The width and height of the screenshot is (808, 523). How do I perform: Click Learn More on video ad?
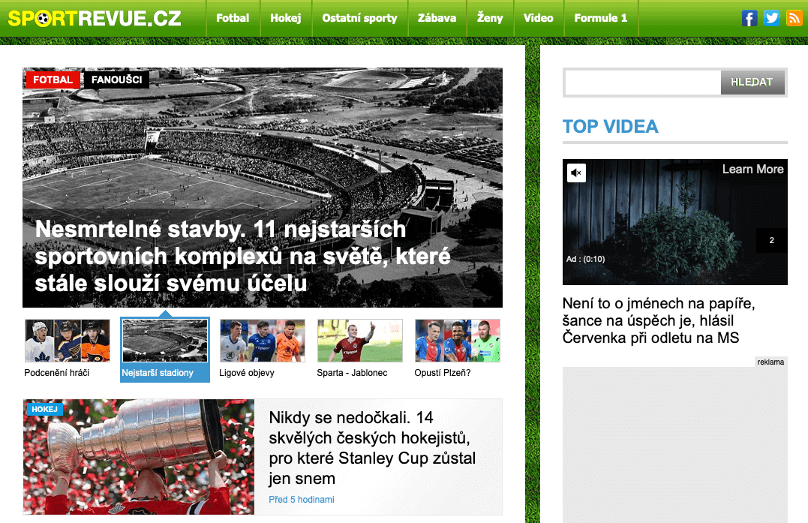(x=752, y=170)
